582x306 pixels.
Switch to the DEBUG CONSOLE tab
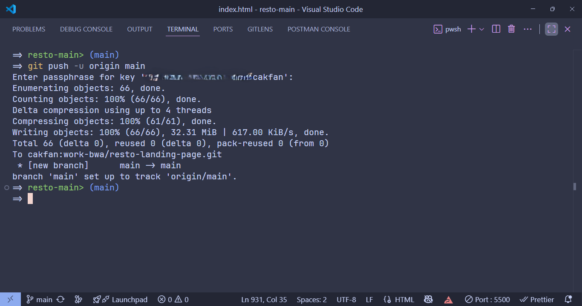pos(86,29)
